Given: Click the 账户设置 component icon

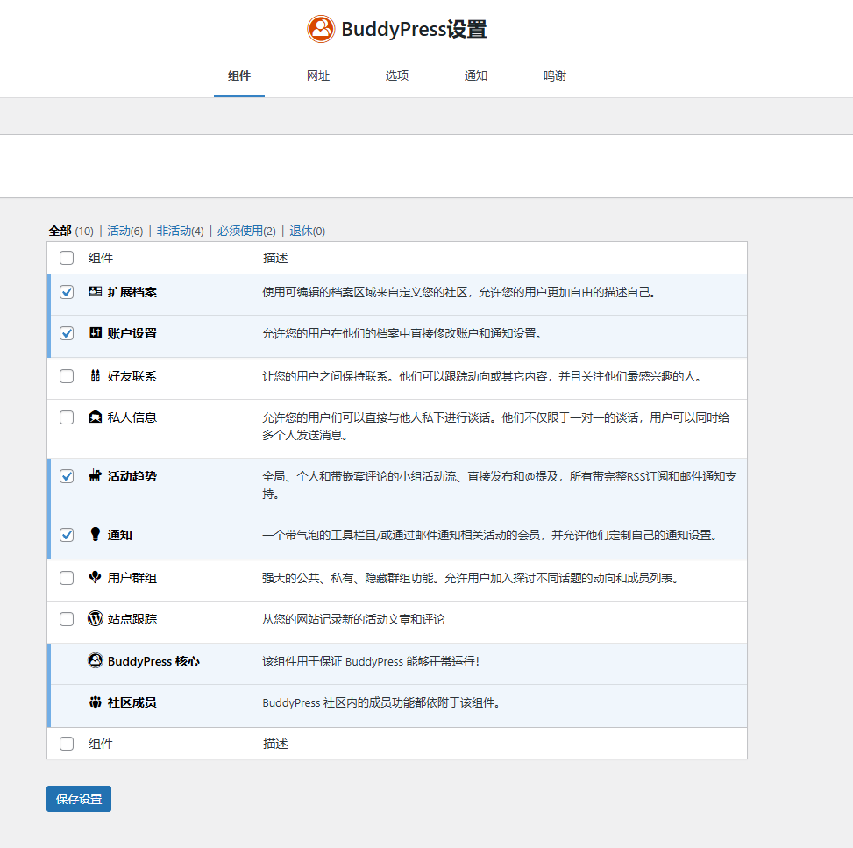Looking at the screenshot, I should [96, 332].
